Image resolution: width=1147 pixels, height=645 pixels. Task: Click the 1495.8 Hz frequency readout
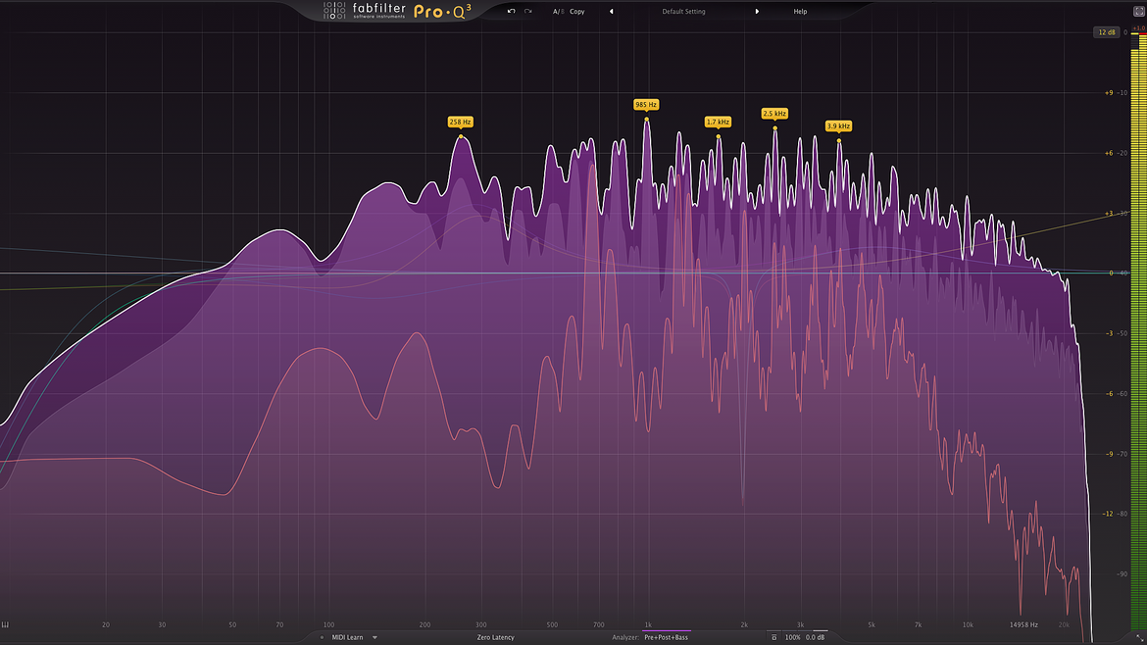[1023, 625]
